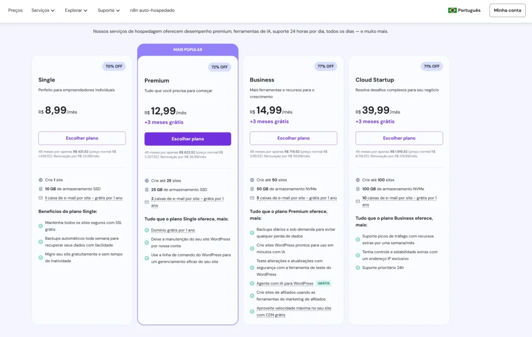Click envelope icon beside '5 caixas de e-mail'

click(252, 198)
